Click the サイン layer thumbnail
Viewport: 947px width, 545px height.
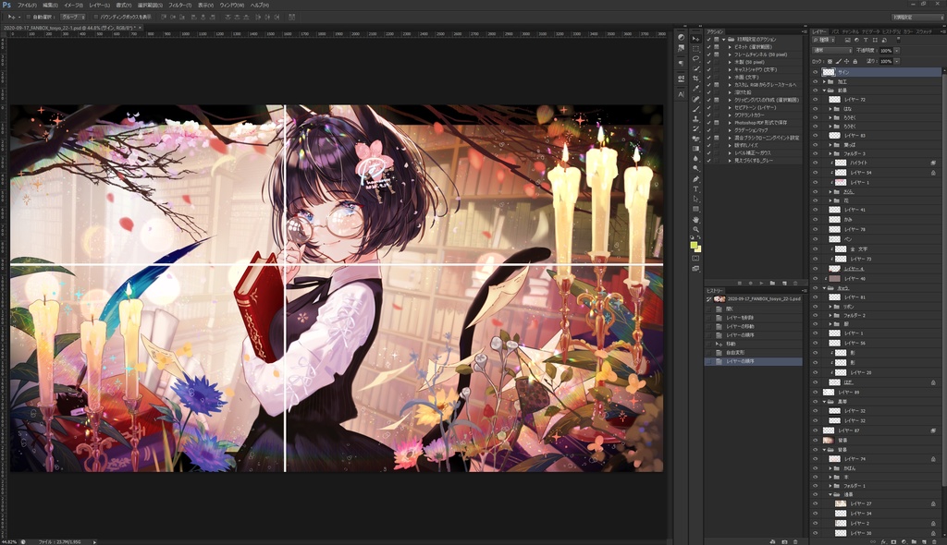(829, 72)
